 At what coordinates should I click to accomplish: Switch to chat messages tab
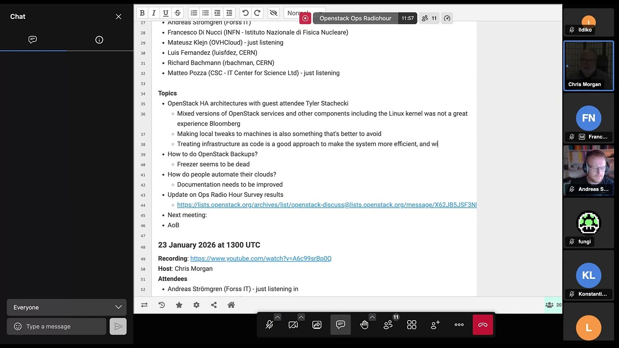tap(33, 40)
